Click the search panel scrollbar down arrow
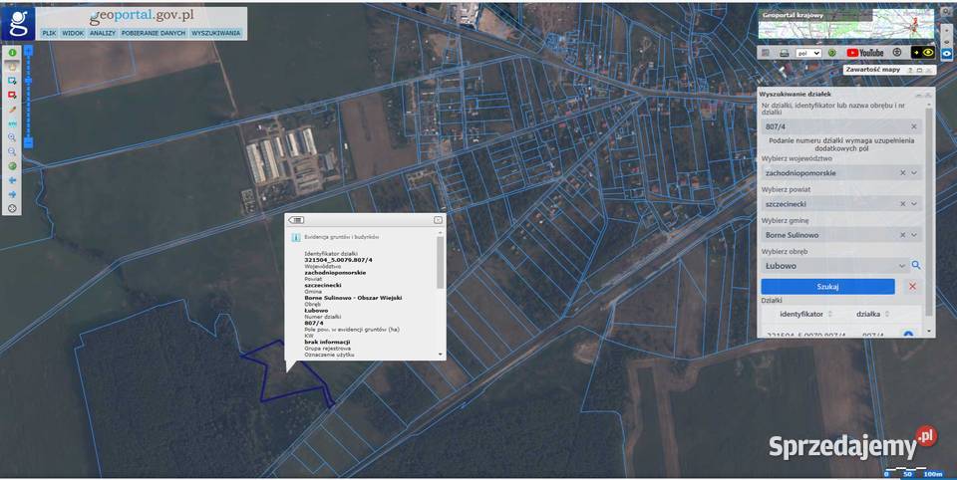This screenshot has width=957, height=480. tap(929, 332)
